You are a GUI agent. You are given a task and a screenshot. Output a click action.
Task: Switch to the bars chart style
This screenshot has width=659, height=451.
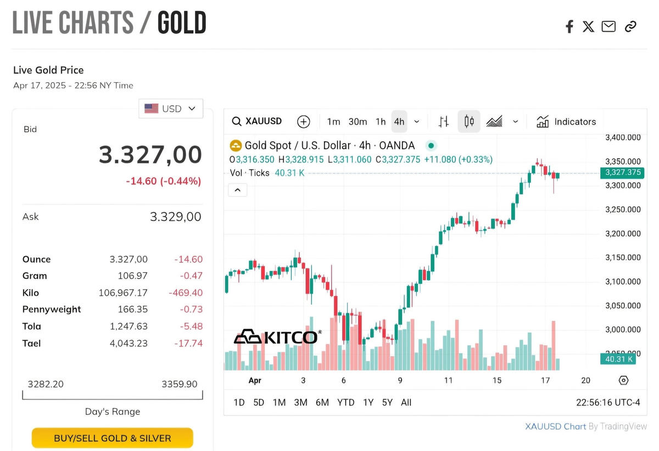pyautogui.click(x=444, y=122)
